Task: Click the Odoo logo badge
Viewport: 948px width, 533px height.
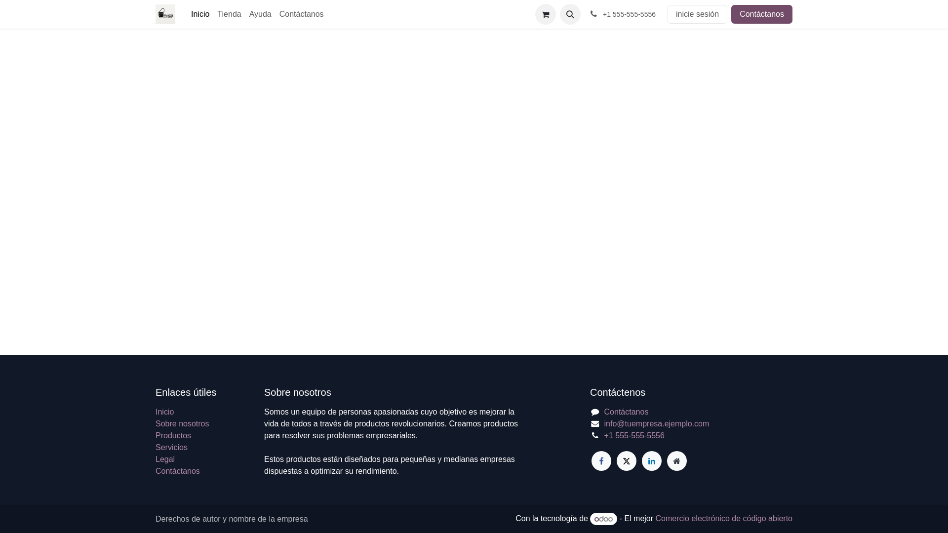Action: pyautogui.click(x=603, y=519)
